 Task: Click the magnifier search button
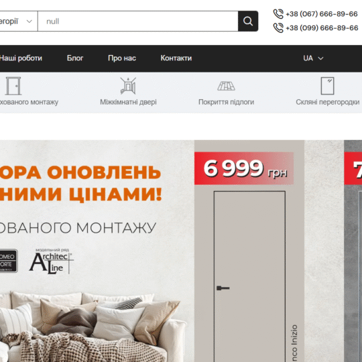point(248,21)
